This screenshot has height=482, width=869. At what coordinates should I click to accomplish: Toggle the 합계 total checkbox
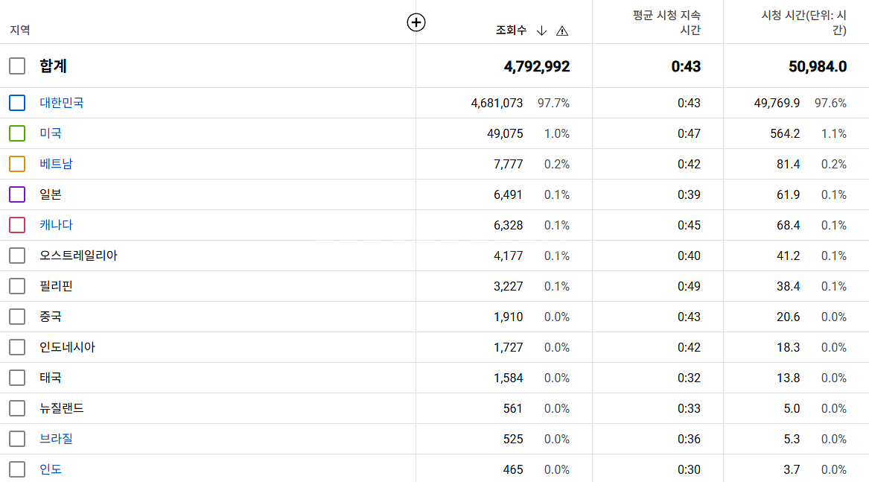point(17,66)
